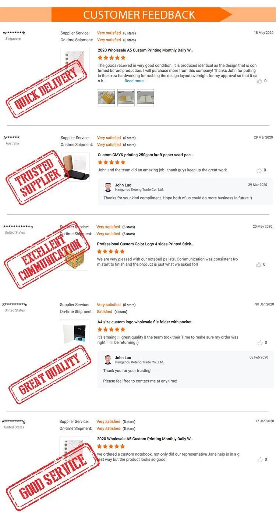Image resolution: width=276 pixels, height=516 pixels.
Task: Click John Luo's avatar in the 03 Feb reply
Action: (108, 360)
